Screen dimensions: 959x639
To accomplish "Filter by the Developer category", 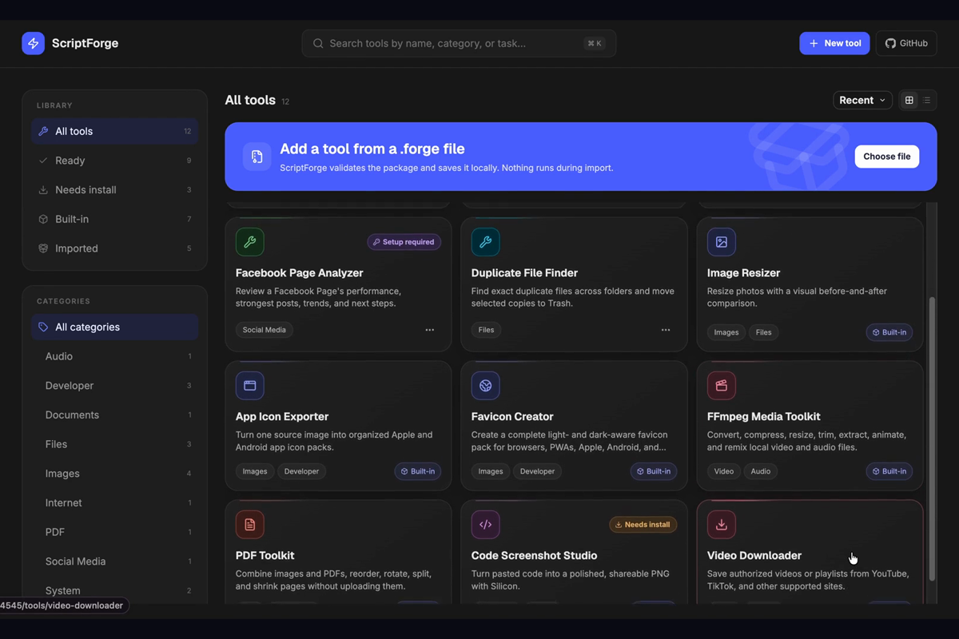I will tap(115, 386).
